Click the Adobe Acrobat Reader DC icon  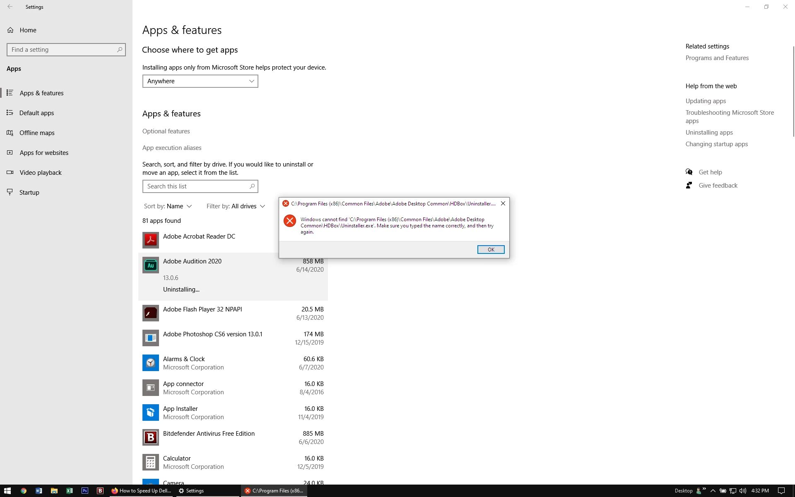[x=150, y=240]
